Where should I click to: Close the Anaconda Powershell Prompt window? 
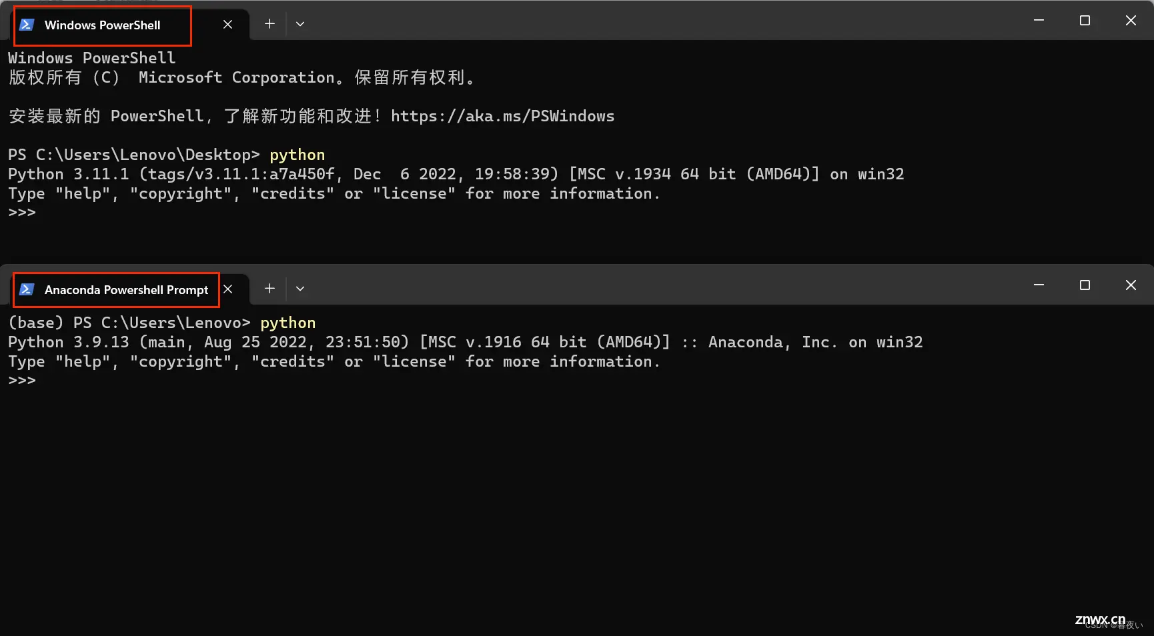(1131, 285)
